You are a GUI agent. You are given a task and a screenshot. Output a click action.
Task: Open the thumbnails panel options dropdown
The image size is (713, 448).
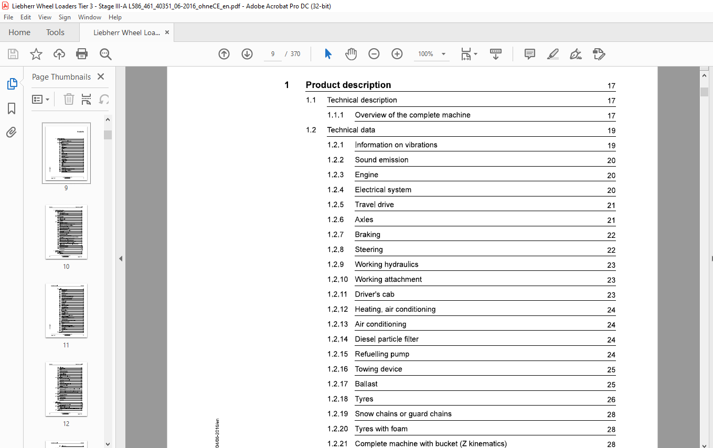coord(41,99)
